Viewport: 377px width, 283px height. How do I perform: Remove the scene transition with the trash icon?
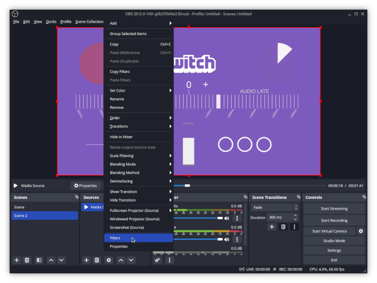pos(283,227)
